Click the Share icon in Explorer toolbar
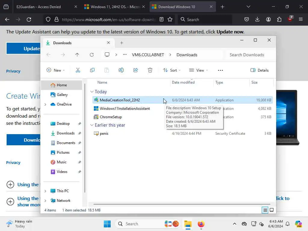Image resolution: width=308 pixels, height=231 pixels. pos(136,70)
